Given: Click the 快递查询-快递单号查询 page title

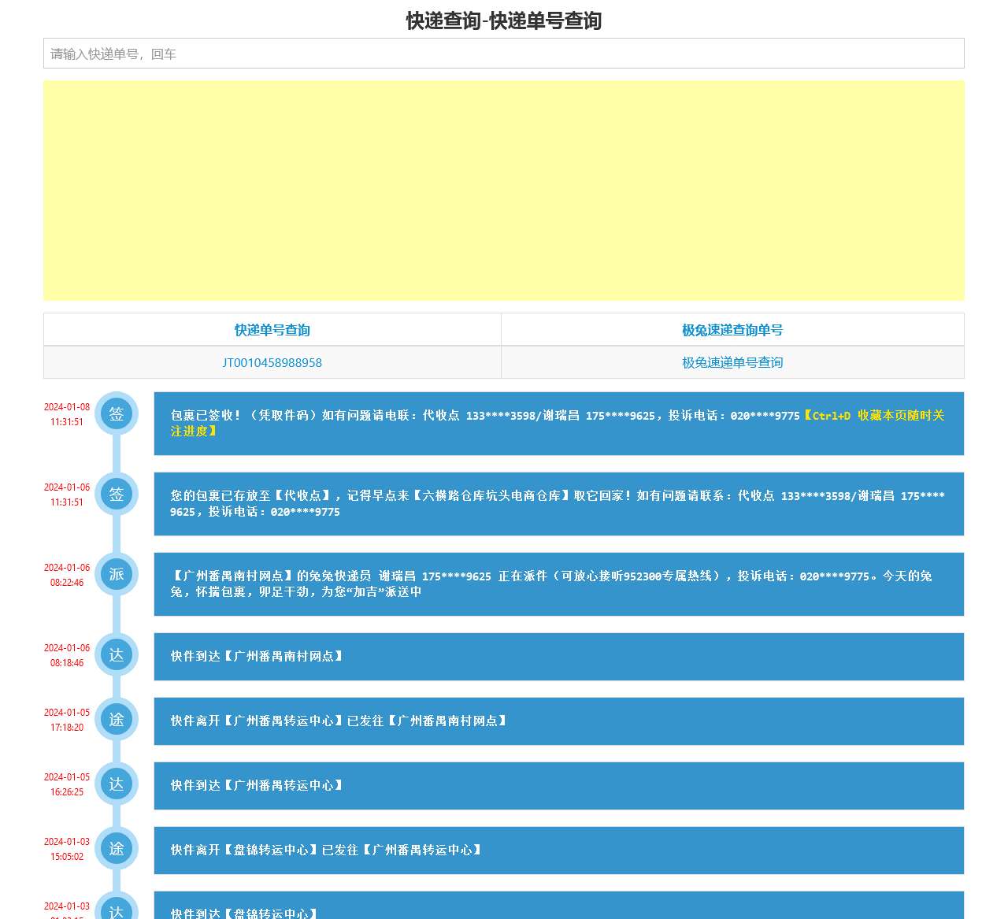Looking at the screenshot, I should (503, 20).
